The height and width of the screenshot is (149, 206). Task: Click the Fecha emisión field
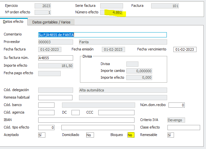[113, 49]
